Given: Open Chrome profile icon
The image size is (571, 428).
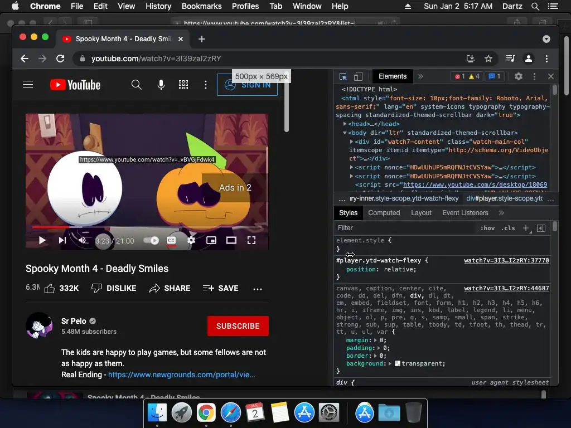Looking at the screenshot, I should pos(529,59).
